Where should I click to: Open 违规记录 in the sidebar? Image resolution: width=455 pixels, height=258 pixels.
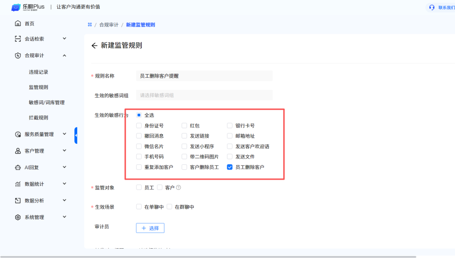tap(38, 72)
